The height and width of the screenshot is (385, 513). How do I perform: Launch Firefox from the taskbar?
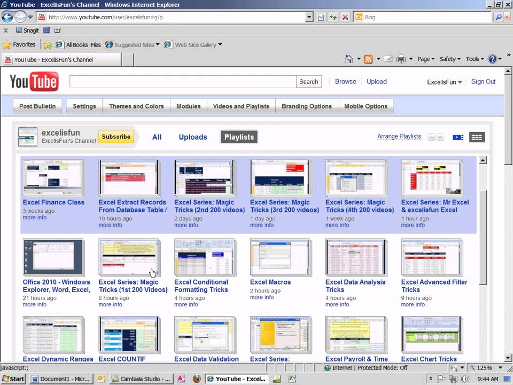197,379
